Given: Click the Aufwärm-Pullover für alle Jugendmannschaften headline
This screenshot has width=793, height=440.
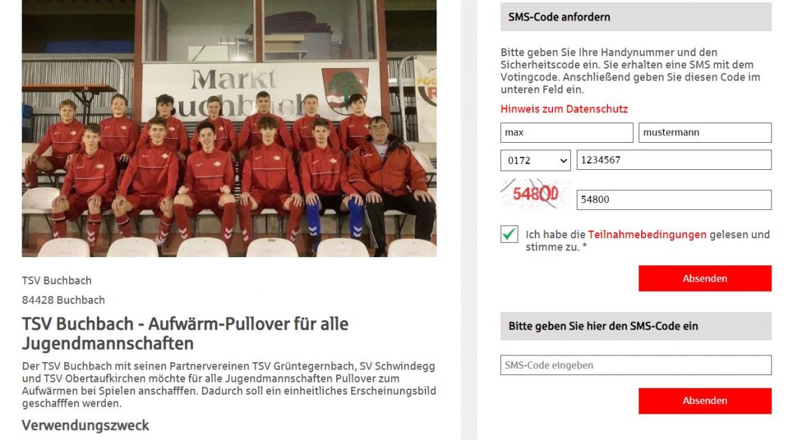Looking at the screenshot, I should 185,334.
